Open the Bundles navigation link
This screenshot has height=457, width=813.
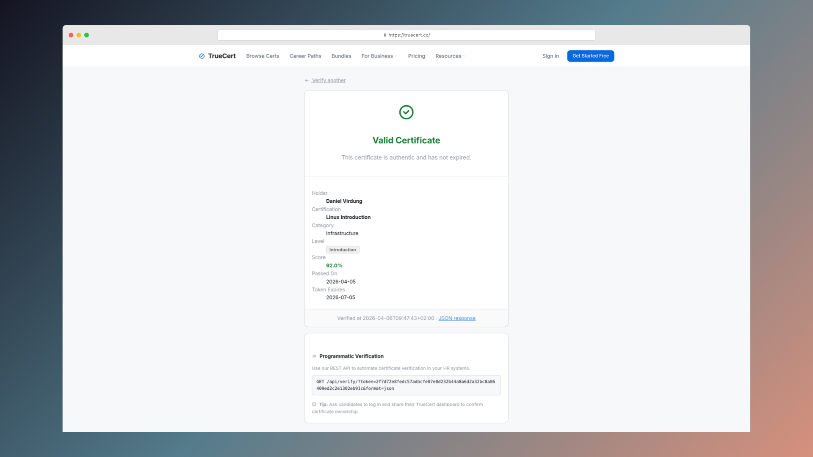click(x=341, y=56)
